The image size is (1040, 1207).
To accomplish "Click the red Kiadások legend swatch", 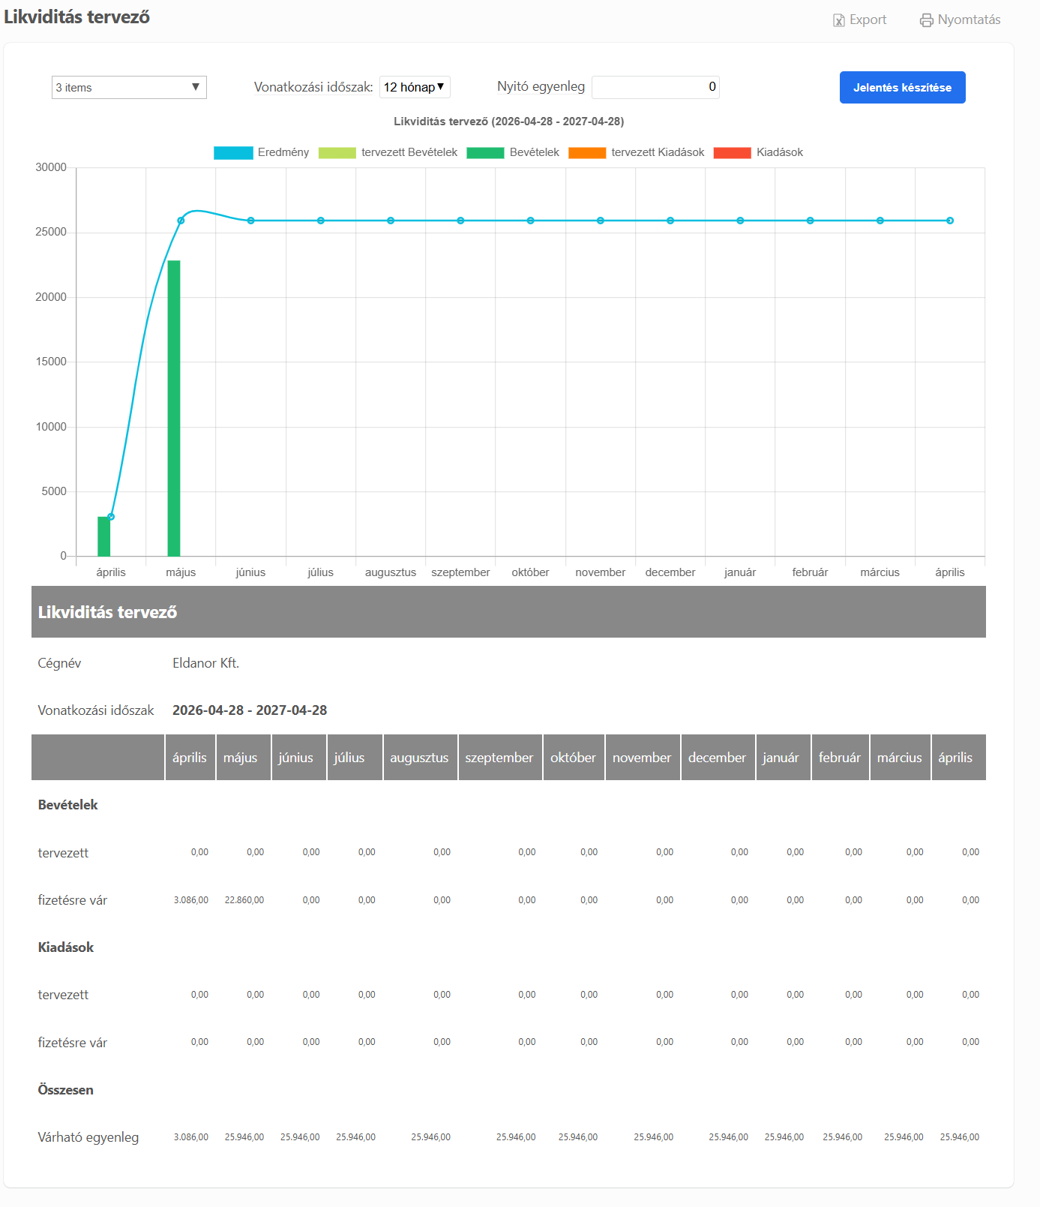I will (732, 152).
